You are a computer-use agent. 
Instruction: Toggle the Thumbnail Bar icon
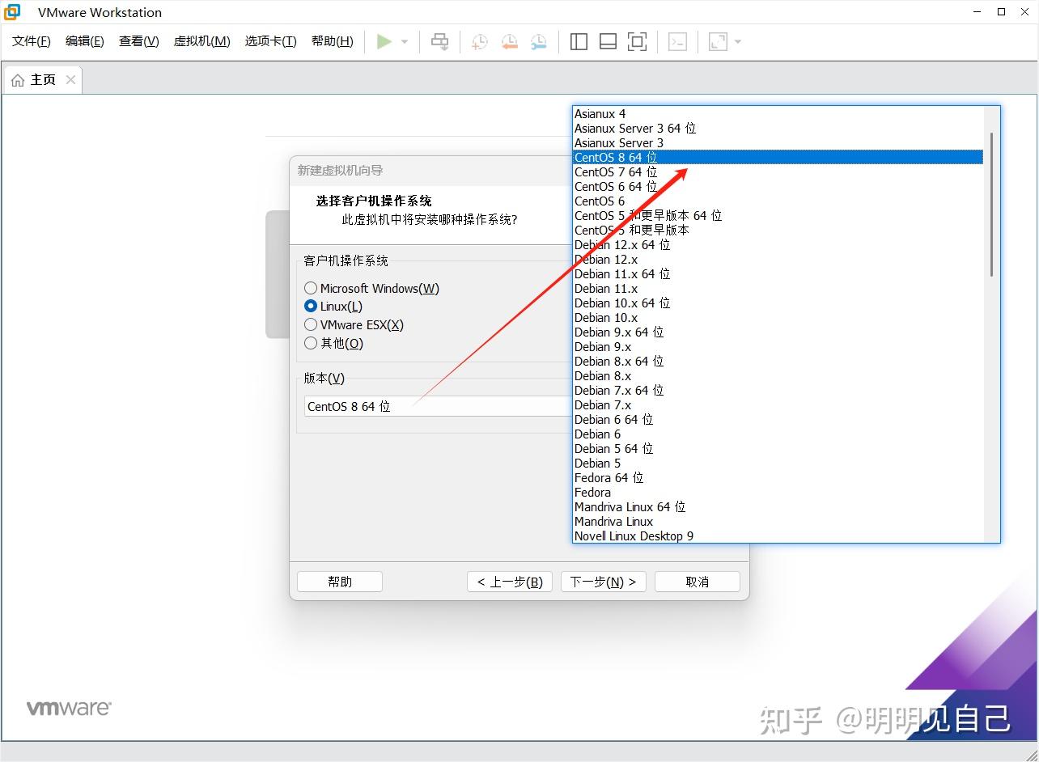608,41
